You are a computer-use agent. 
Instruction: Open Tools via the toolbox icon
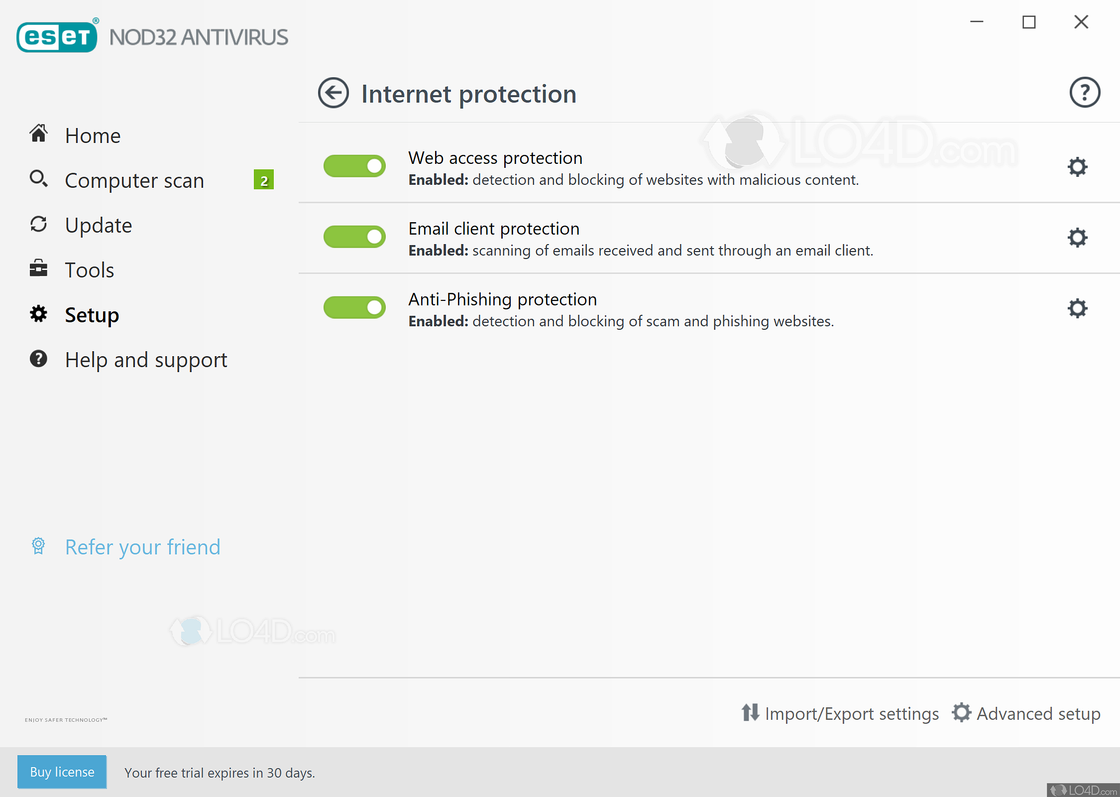39,269
